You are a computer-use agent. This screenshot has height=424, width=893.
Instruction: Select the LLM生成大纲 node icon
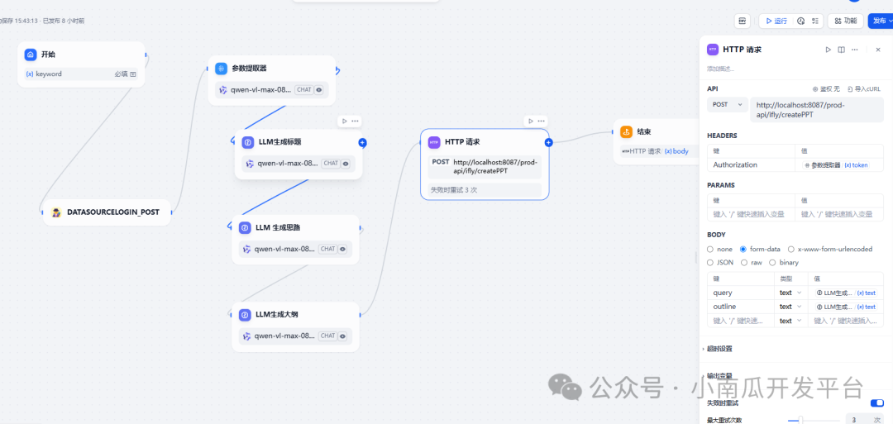pyautogui.click(x=245, y=315)
